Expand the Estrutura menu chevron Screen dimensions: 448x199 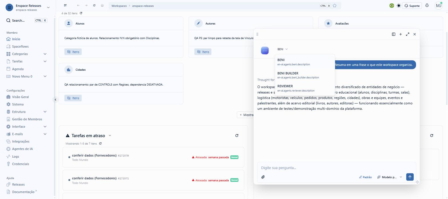45,112
